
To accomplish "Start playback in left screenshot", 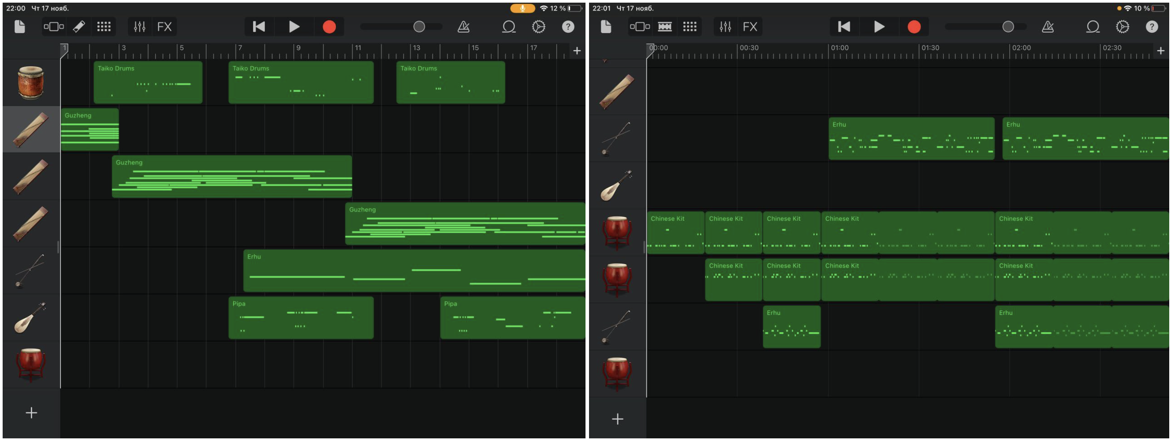I will point(294,27).
